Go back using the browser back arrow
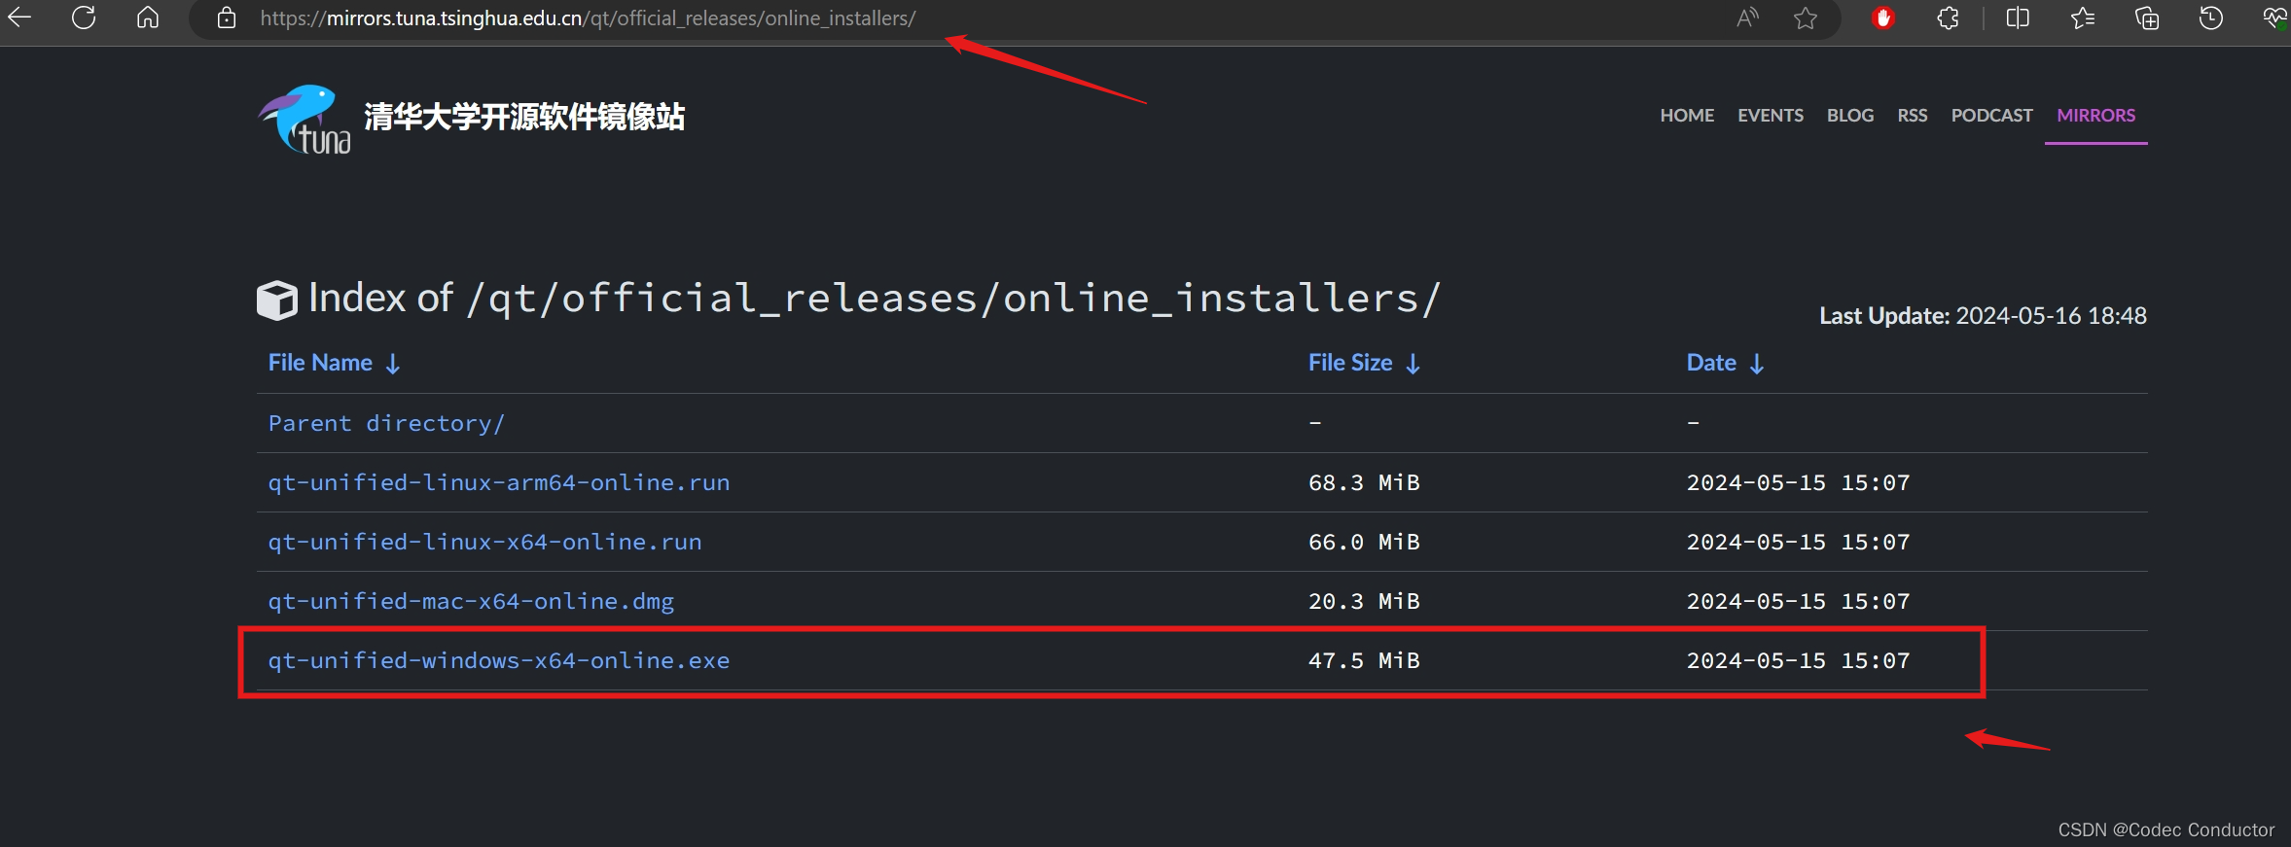Screen dimensions: 2291x847 (19, 18)
